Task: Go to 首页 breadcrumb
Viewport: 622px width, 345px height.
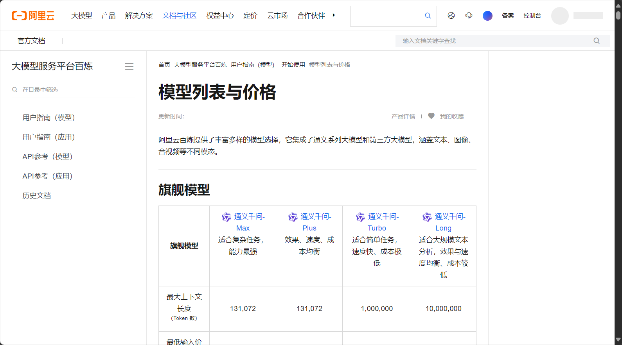Action: point(164,65)
